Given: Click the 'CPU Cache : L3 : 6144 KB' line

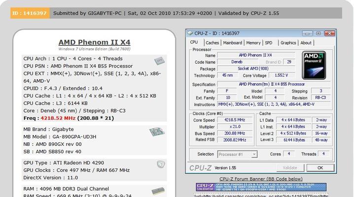Looking at the screenshot, I should point(56,103).
